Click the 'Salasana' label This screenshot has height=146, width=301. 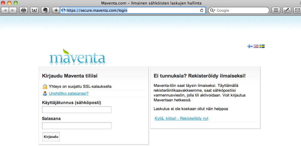coord(51,119)
